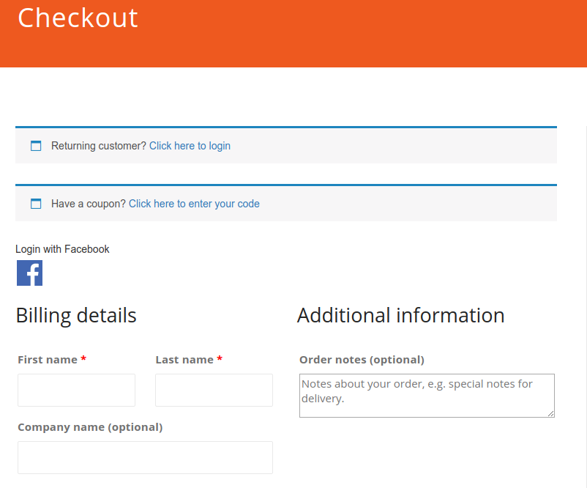Click the Order notes text area
The width and height of the screenshot is (587, 488).
click(x=427, y=394)
